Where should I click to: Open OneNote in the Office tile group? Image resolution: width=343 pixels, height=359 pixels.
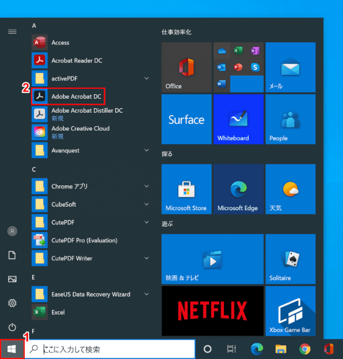click(255, 51)
